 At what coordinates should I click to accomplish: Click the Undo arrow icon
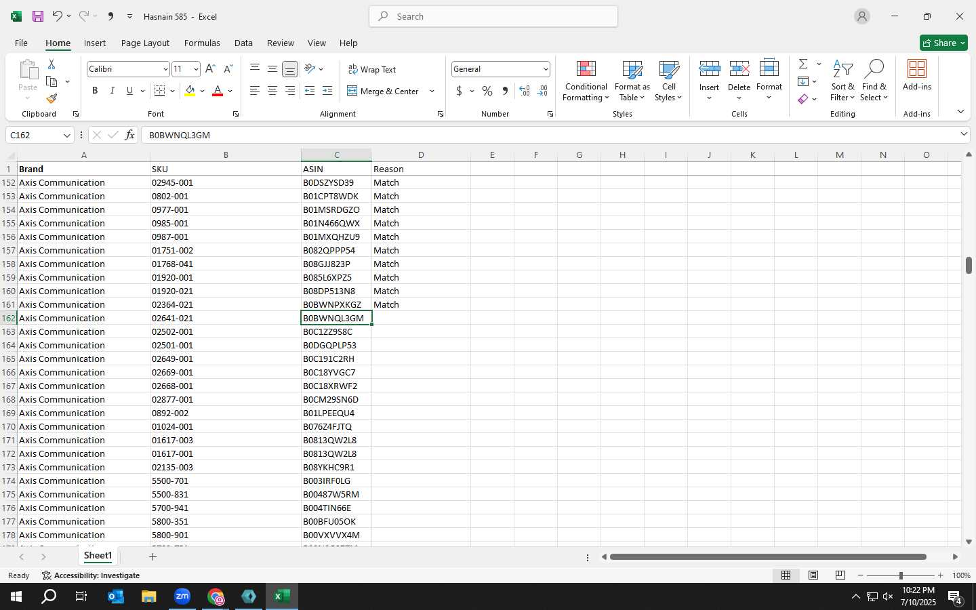coord(57,16)
